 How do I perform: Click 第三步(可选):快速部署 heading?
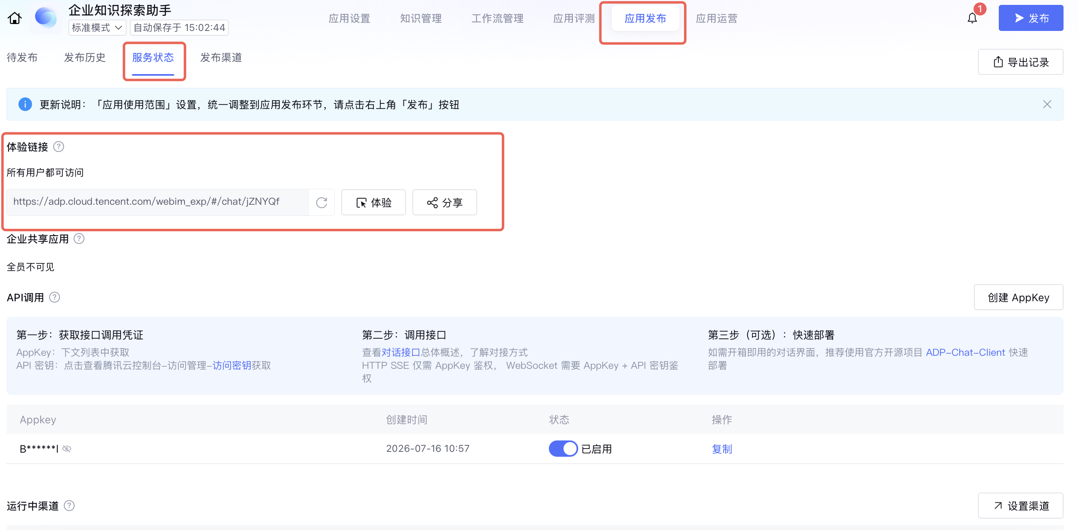pyautogui.click(x=771, y=335)
